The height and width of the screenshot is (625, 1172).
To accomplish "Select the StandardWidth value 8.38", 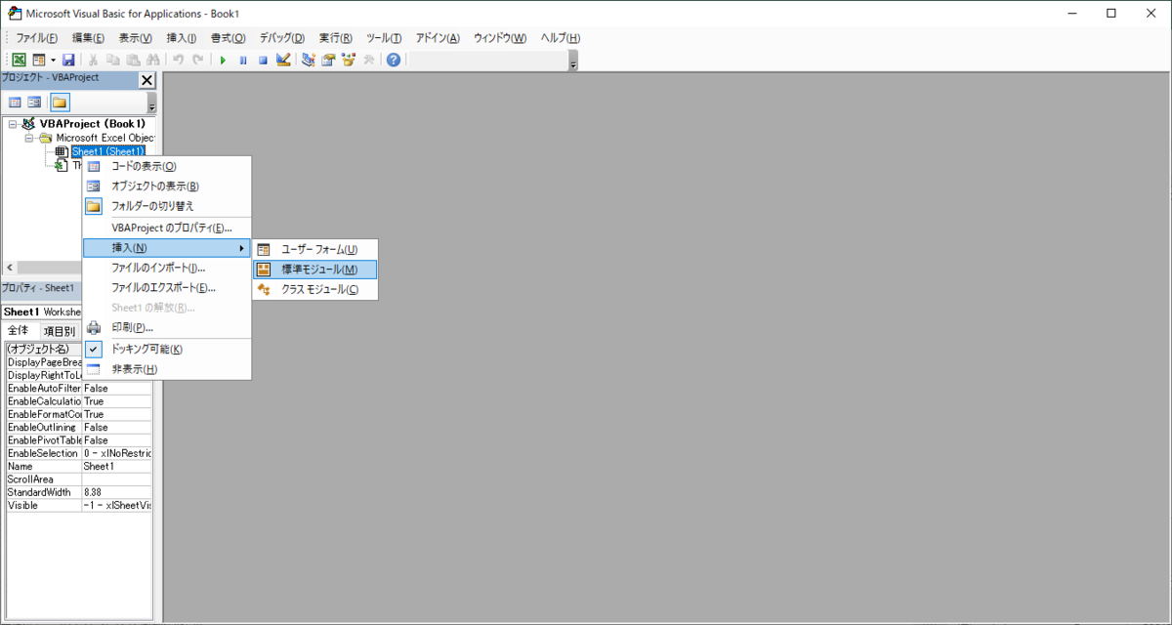I will 117,492.
